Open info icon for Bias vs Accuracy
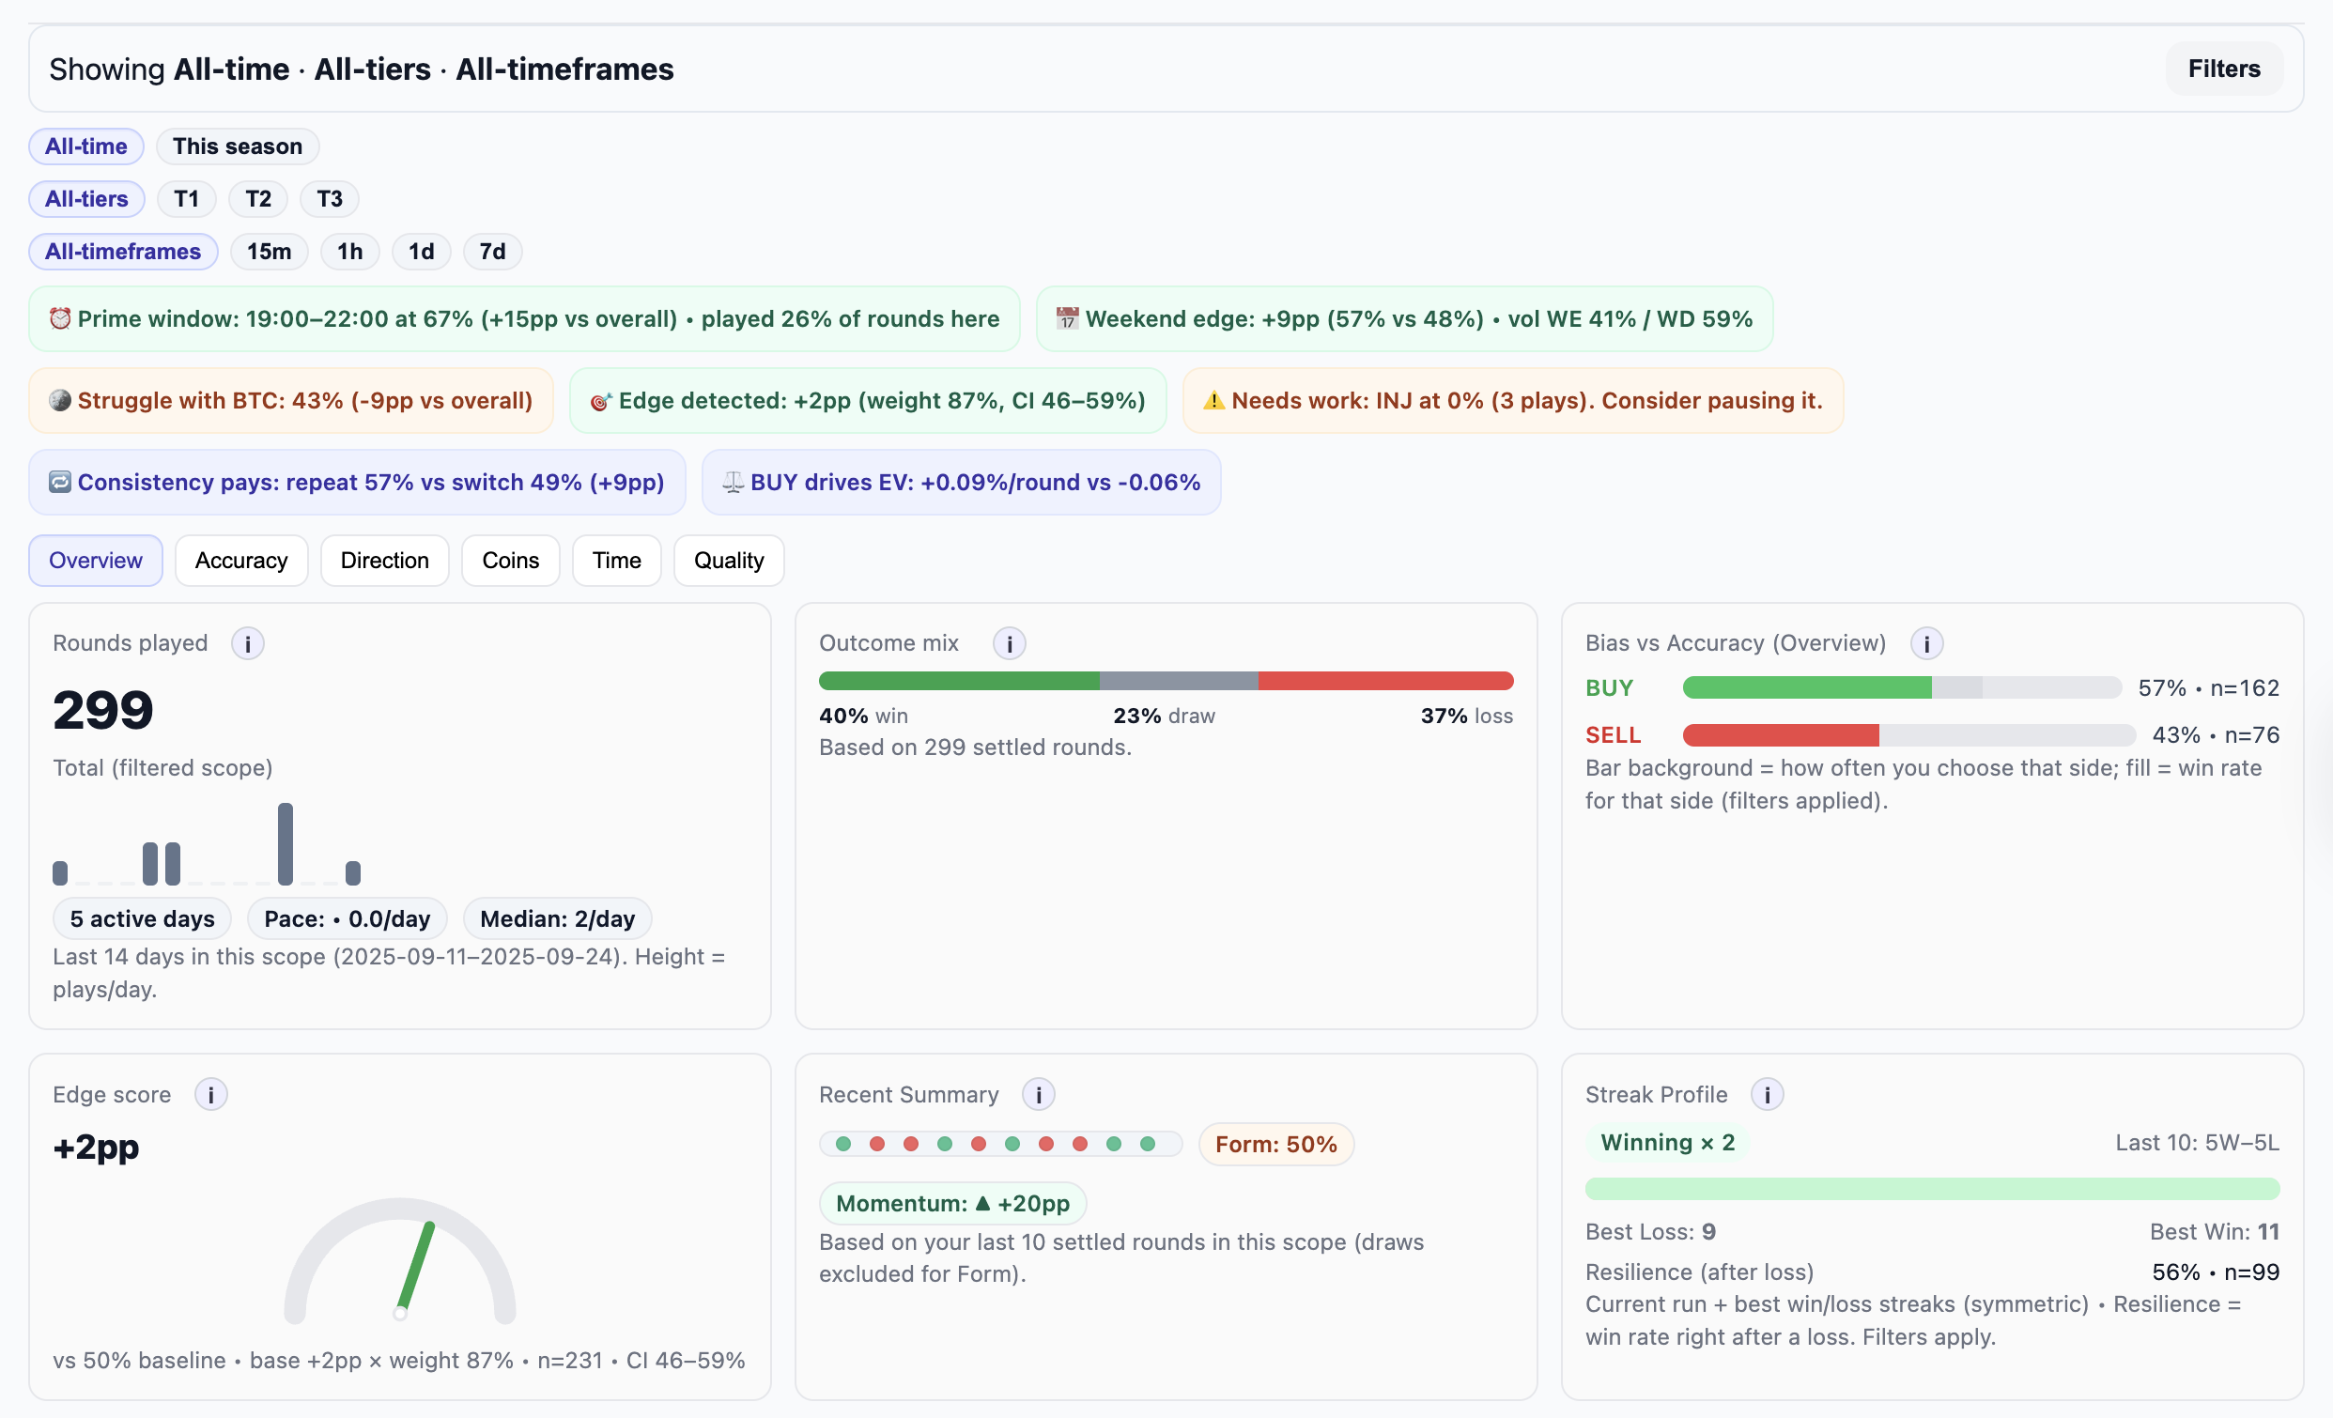Image resolution: width=2333 pixels, height=1418 pixels. pos(1926,643)
